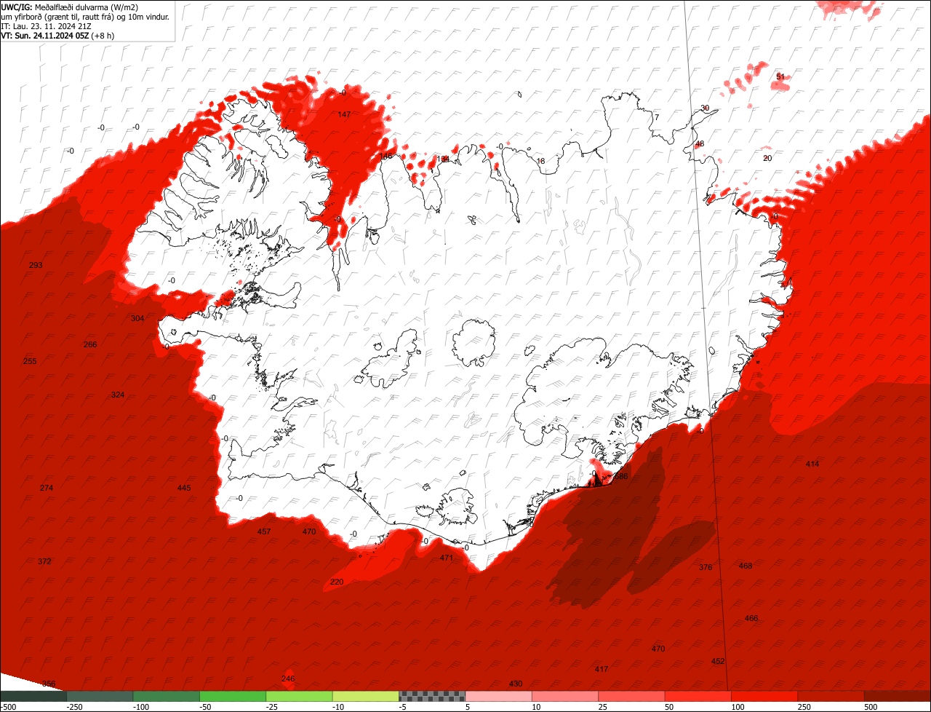Click the flux value '445' in the southwest sea
The height and width of the screenshot is (712, 931).
184,488
